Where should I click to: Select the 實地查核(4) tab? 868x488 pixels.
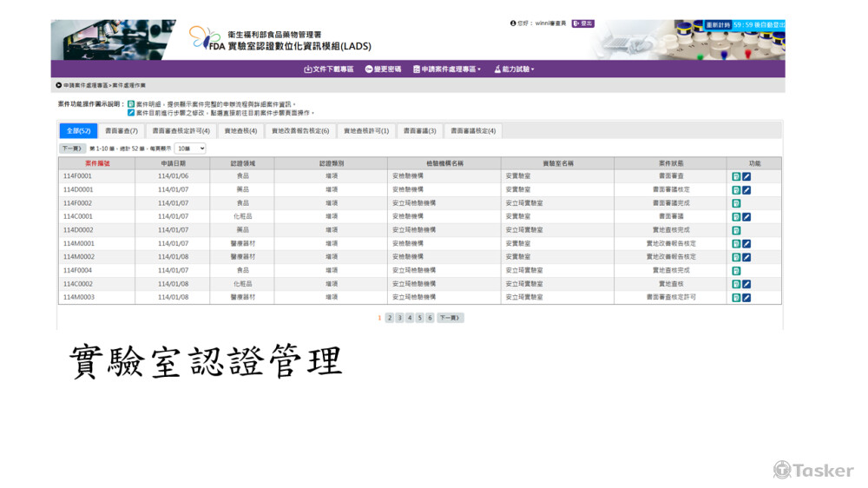pos(240,131)
